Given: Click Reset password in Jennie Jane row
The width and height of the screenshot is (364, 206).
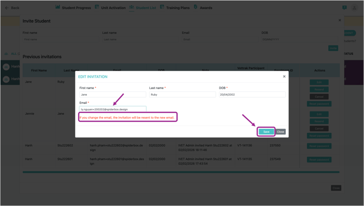Looking at the screenshot, I should [x=319, y=136].
